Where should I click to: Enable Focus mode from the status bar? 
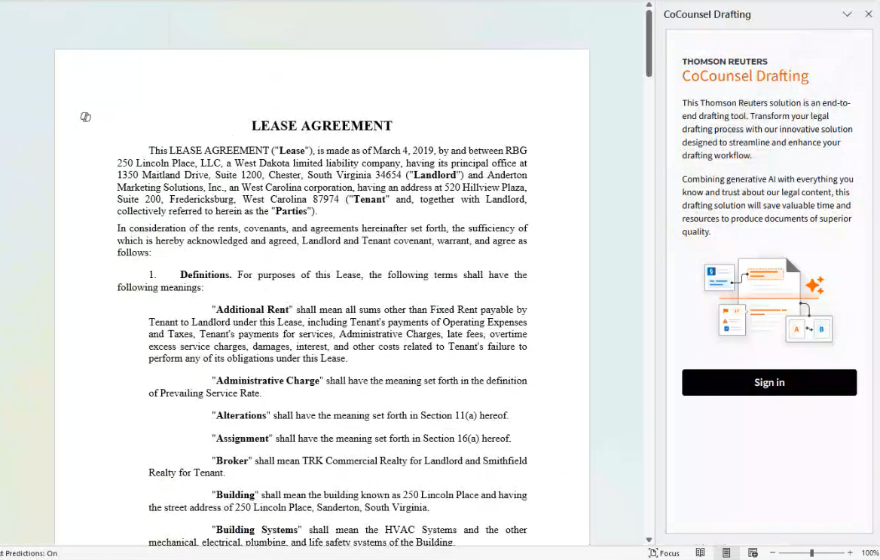coord(664,552)
